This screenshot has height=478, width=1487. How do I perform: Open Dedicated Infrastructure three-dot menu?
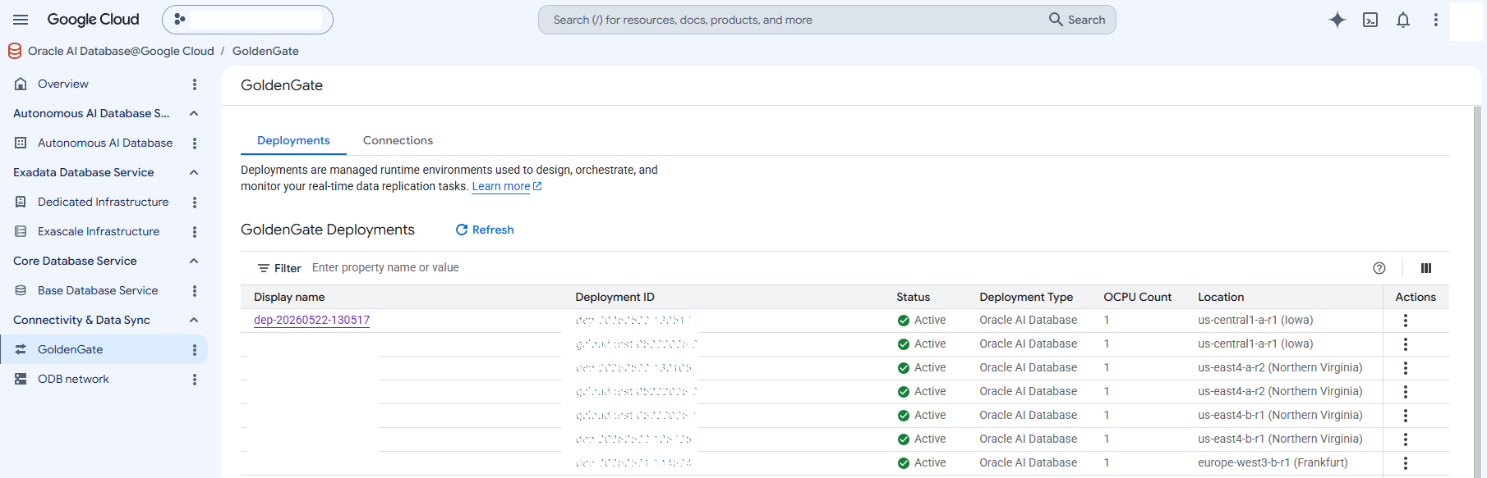[195, 203]
